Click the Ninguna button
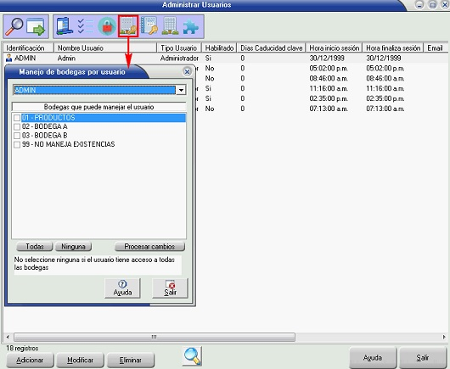450x369 pixels. (73, 247)
